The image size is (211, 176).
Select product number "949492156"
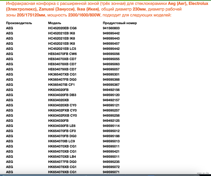point(111,90)
